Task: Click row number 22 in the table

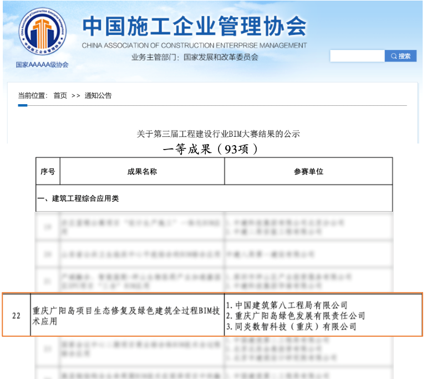Action: (16, 316)
